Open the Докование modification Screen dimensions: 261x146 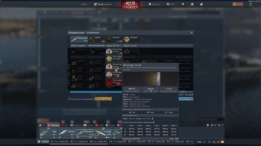point(79,63)
